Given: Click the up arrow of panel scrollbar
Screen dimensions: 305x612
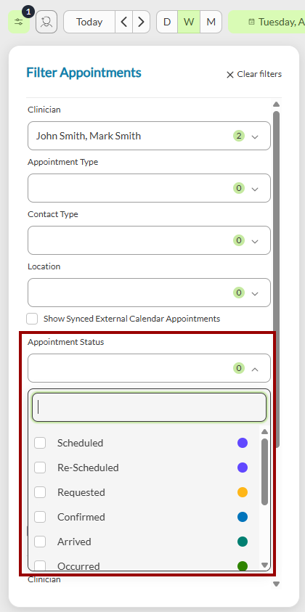Looking at the screenshot, I should point(276,105).
